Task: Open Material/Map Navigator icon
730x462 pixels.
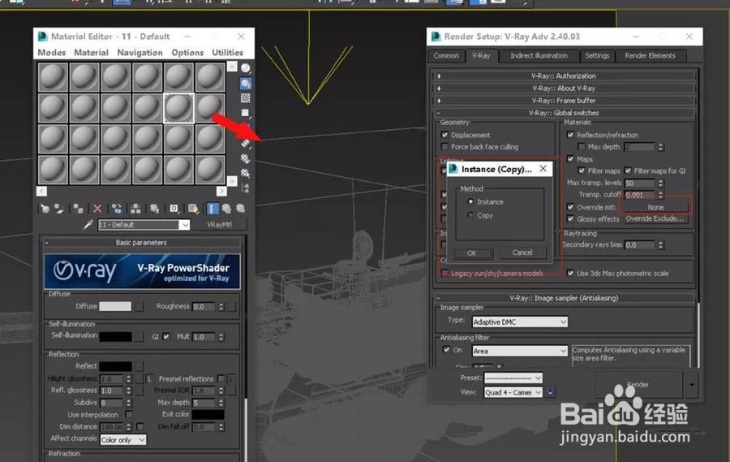Action: click(245, 188)
